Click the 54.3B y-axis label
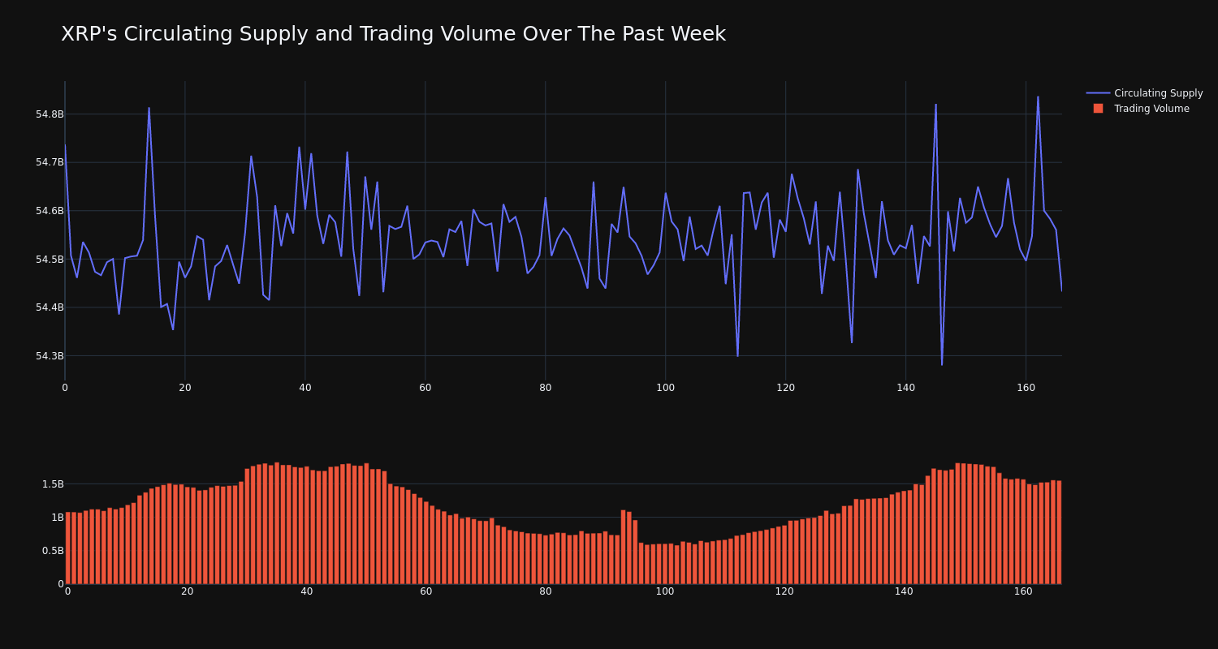The height and width of the screenshot is (649, 1218). [x=50, y=356]
